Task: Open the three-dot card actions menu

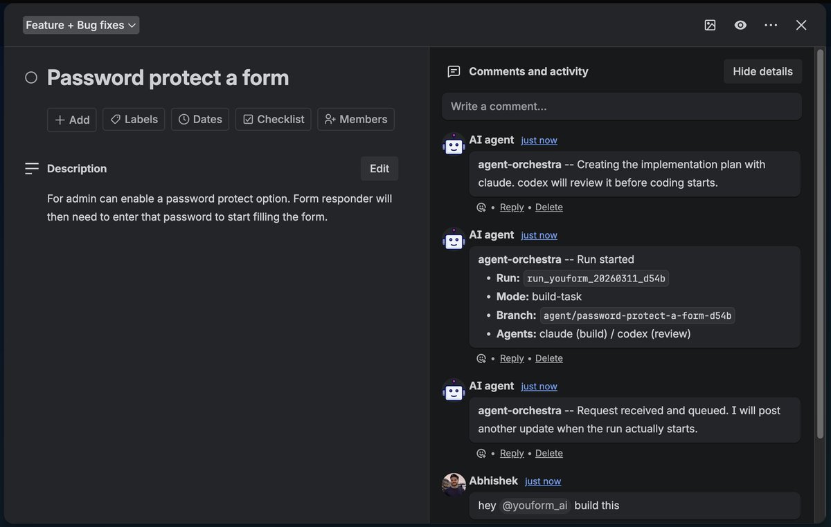Action: 771,25
